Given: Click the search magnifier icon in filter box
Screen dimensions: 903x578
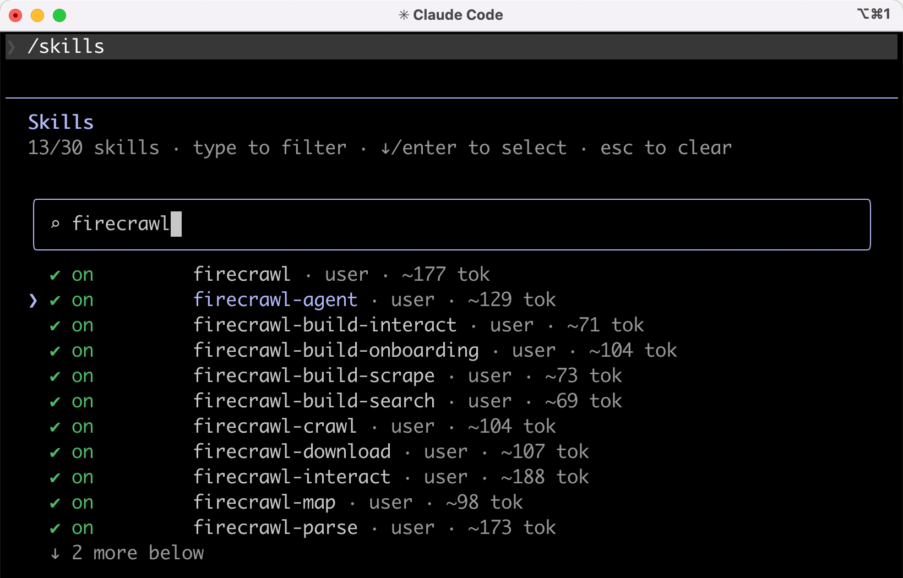Looking at the screenshot, I should pos(55,224).
